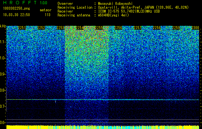Viewport: 202px width, 129px height.
Task: Select the file name 1003302250.png
Action: click(17, 8)
